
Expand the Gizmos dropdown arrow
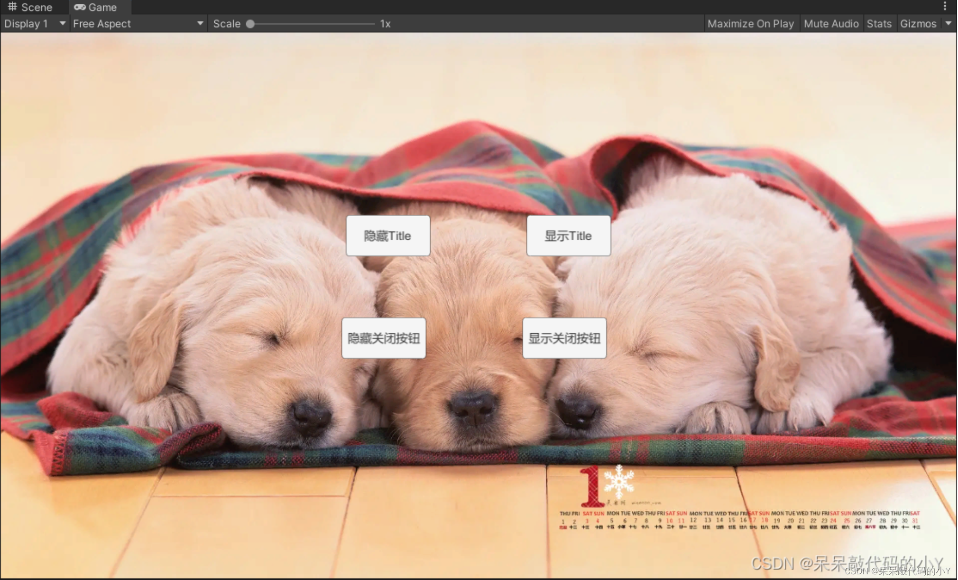click(948, 23)
